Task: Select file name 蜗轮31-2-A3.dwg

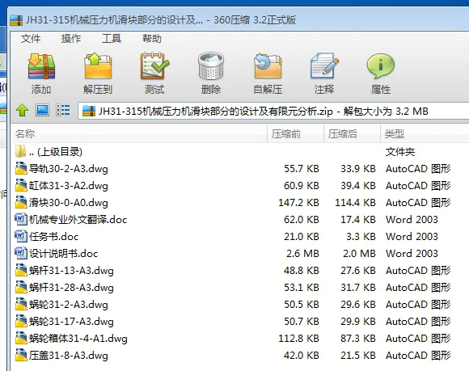Action: click(x=68, y=305)
